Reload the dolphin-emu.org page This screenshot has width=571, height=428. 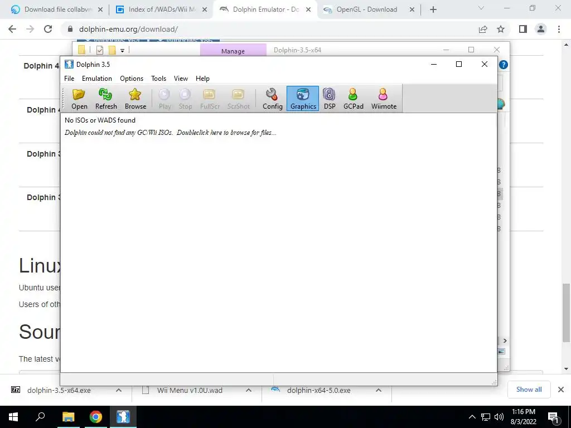[48, 29]
